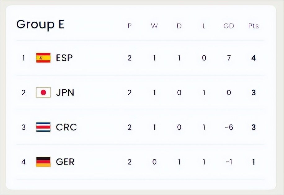Click Germany's rank number 4

pyautogui.click(x=24, y=162)
